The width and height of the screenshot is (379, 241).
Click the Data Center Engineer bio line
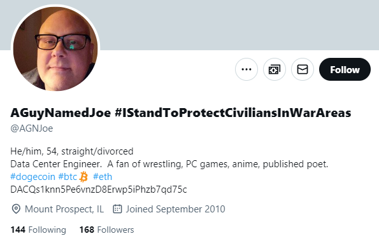(x=169, y=164)
